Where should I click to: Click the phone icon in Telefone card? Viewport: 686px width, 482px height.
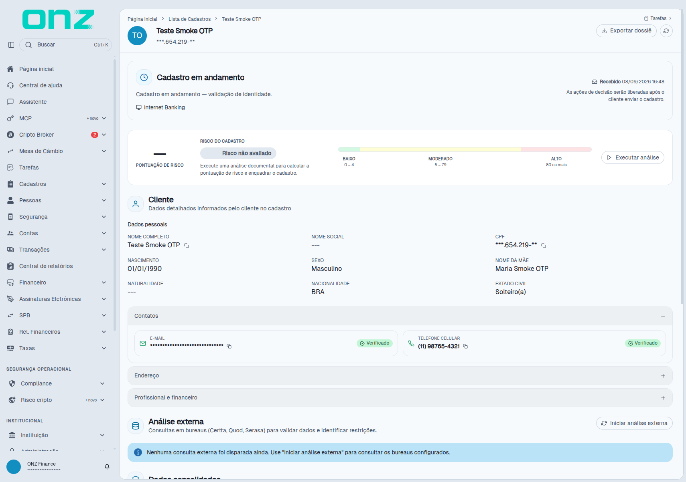[411, 343]
